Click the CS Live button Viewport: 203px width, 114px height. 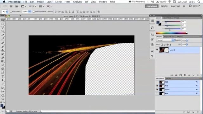(x=194, y=6)
